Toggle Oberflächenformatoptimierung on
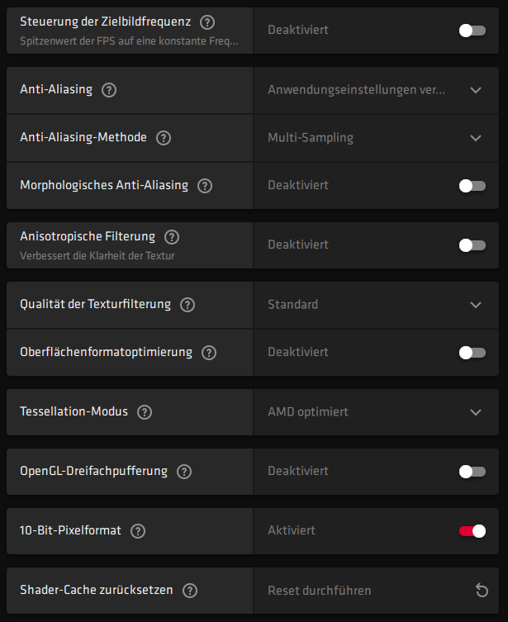This screenshot has height=622, width=508. pos(472,353)
